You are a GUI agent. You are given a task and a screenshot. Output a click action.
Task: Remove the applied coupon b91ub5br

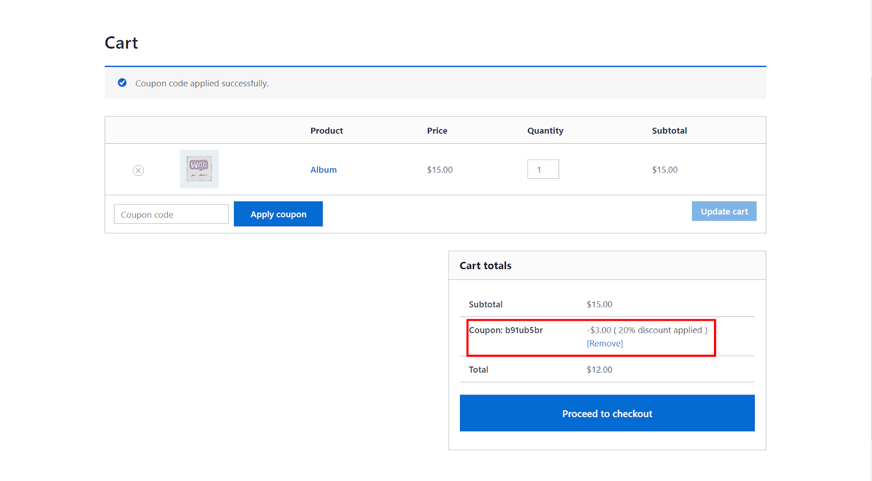pyautogui.click(x=604, y=344)
